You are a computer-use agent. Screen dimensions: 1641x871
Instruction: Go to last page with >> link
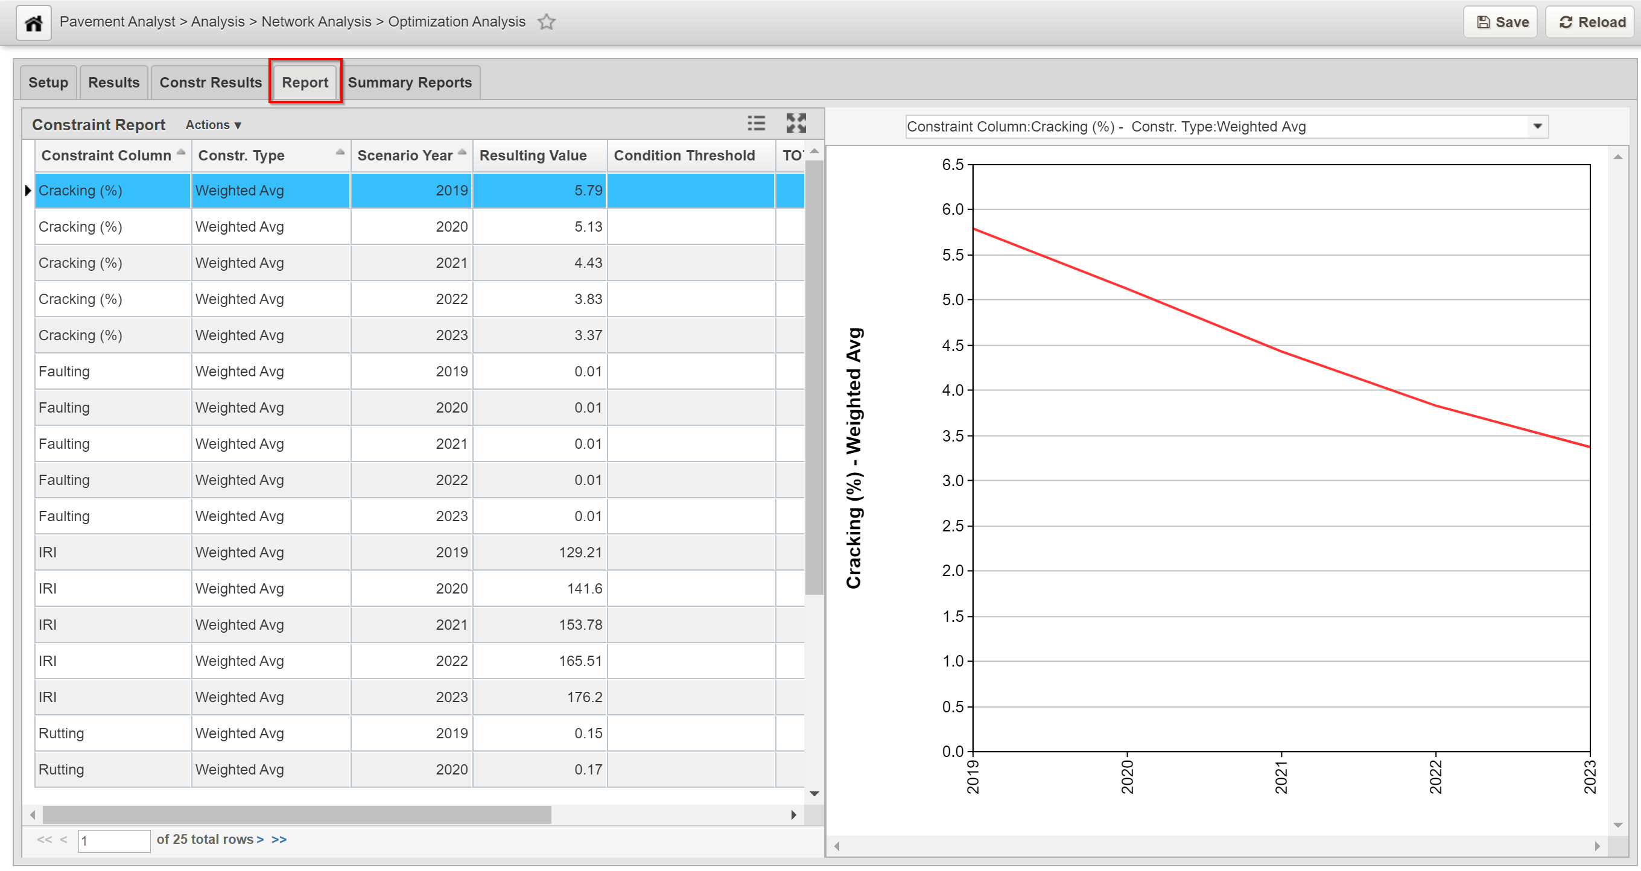pos(279,840)
